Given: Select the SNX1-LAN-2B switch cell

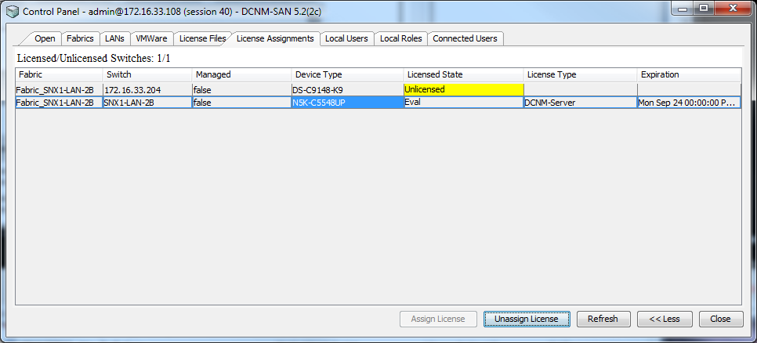Looking at the screenshot, I should click(x=147, y=103).
